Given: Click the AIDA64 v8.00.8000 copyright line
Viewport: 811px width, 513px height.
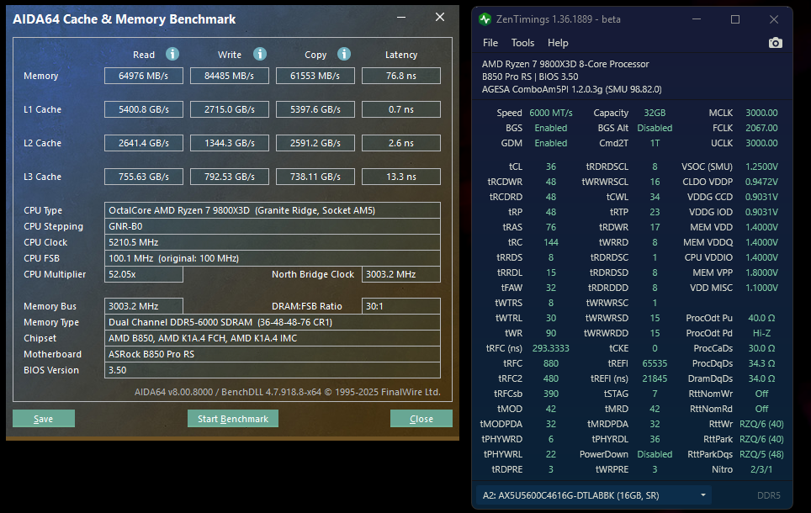Looking at the screenshot, I should click(x=287, y=391).
